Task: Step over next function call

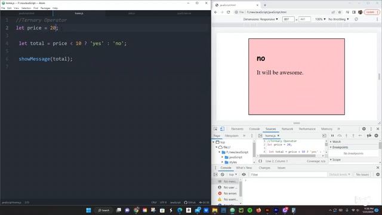Action: (x=340, y=136)
